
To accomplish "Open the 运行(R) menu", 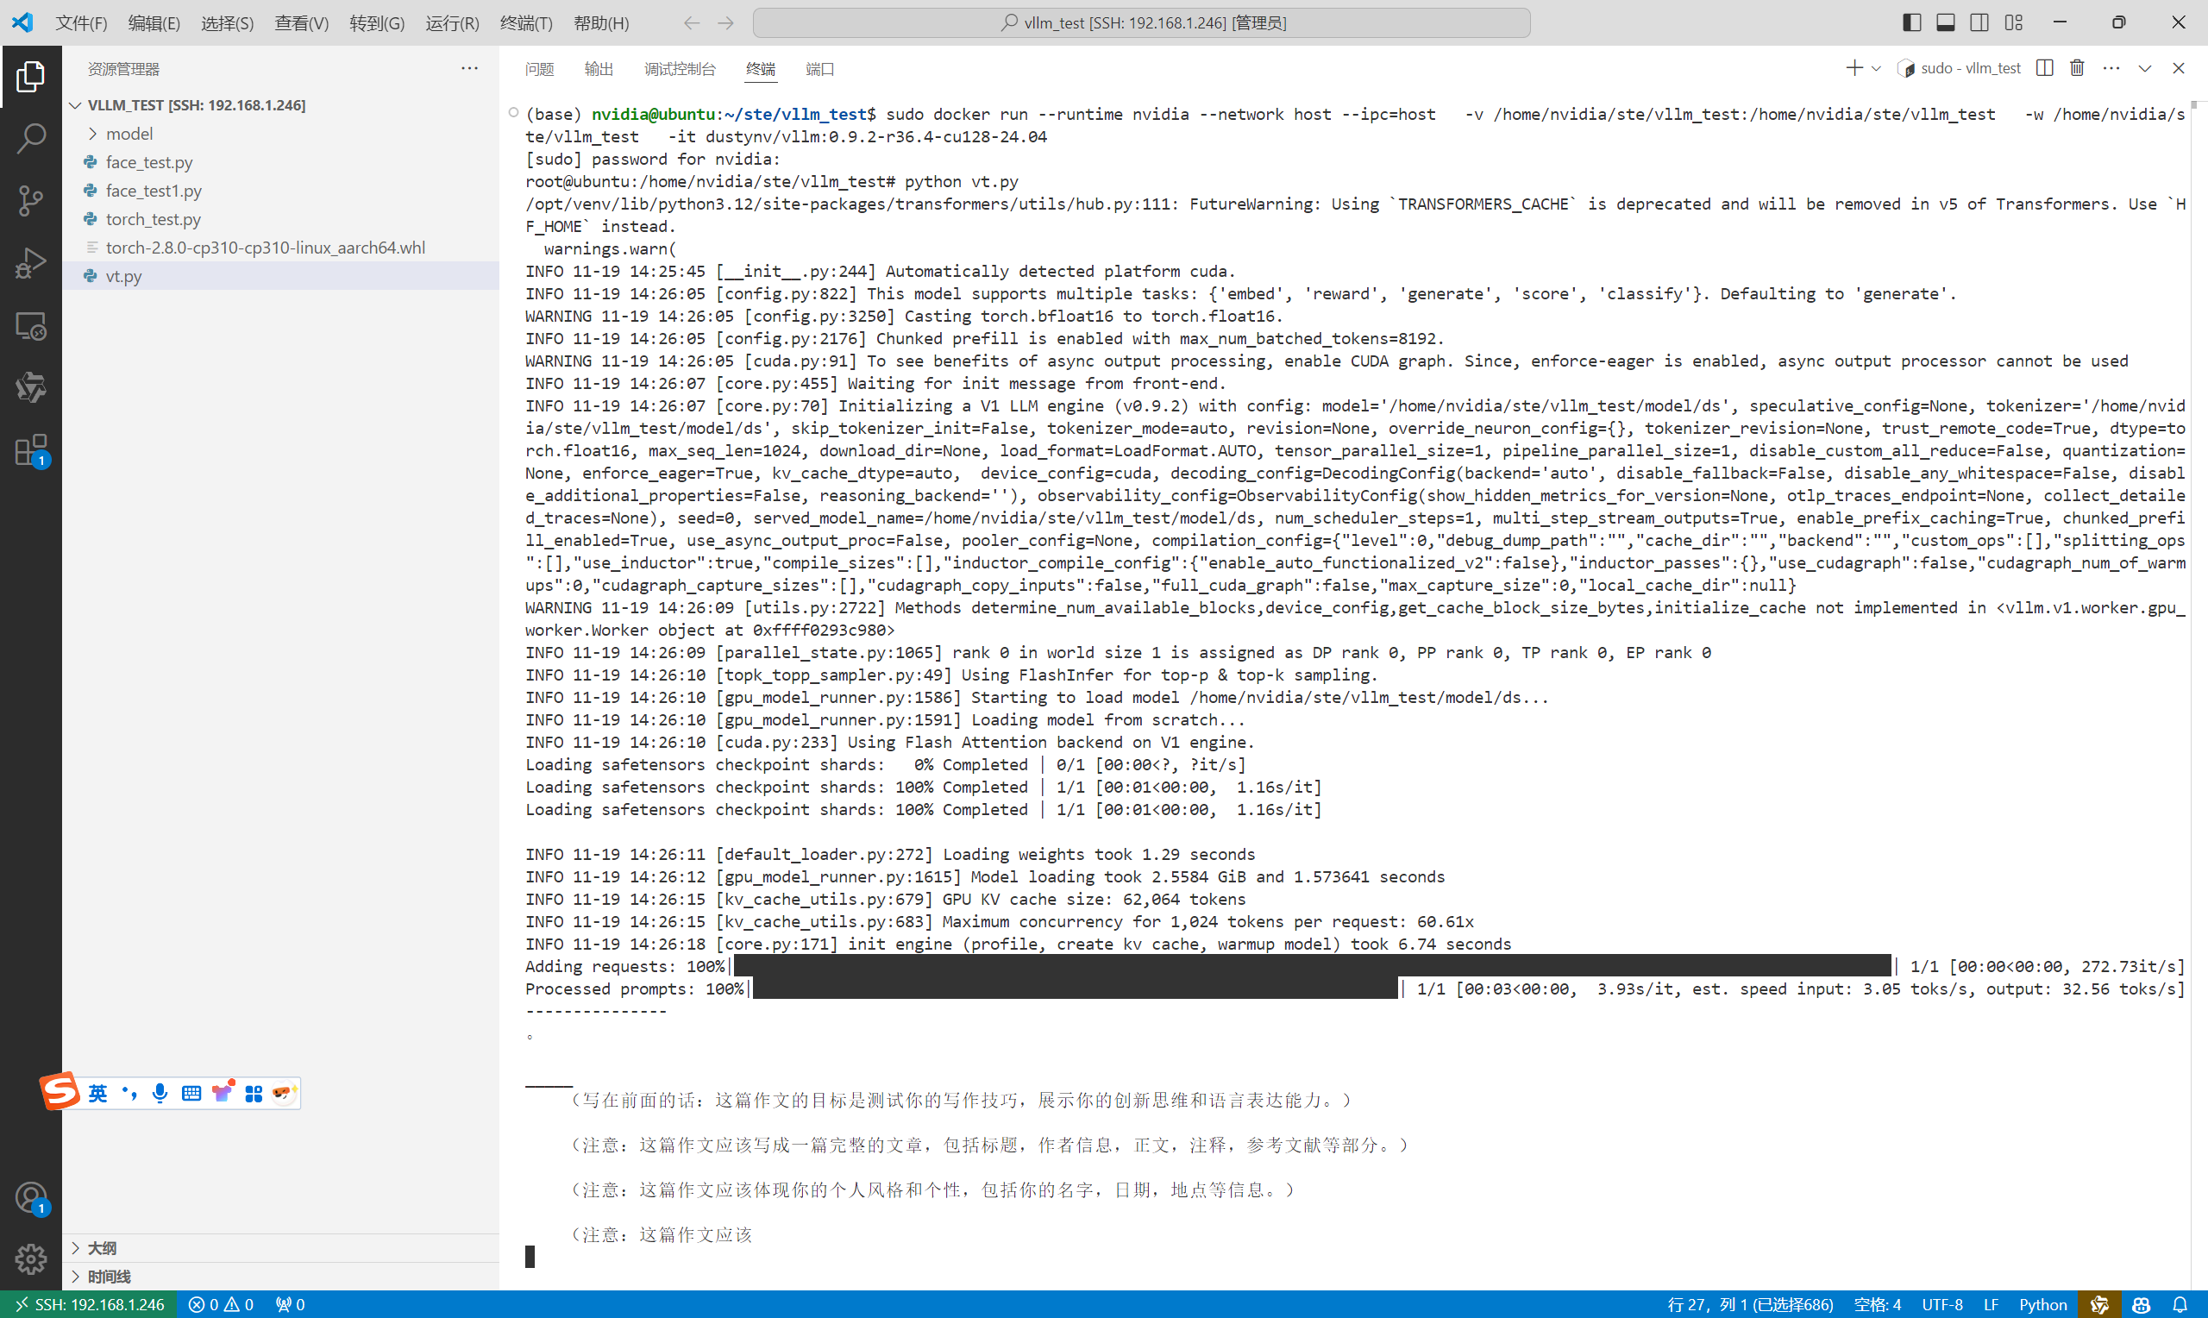I will tap(451, 23).
